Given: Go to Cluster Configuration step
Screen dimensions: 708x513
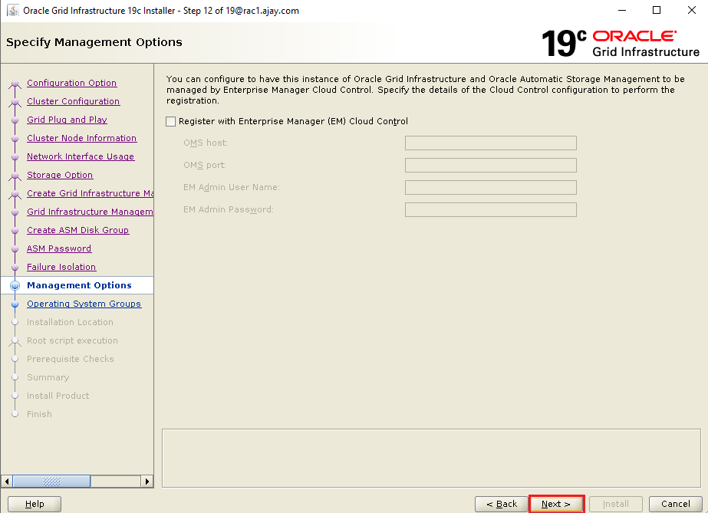Looking at the screenshot, I should (x=73, y=101).
